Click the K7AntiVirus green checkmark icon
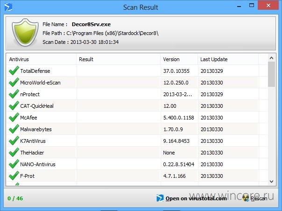 (14, 141)
